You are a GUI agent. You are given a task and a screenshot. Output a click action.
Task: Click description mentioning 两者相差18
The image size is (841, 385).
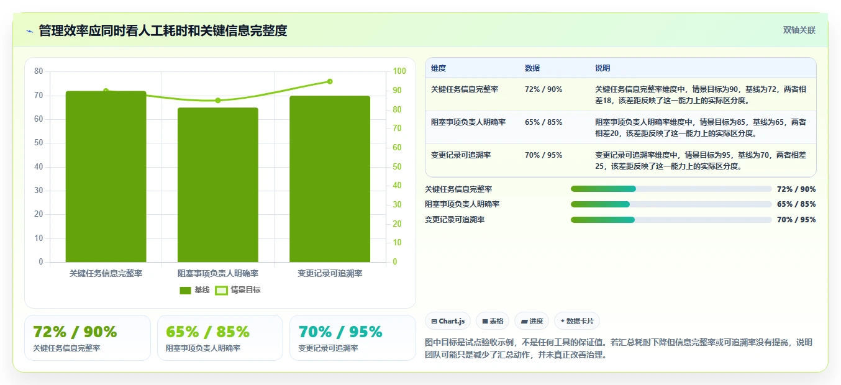[701, 94]
